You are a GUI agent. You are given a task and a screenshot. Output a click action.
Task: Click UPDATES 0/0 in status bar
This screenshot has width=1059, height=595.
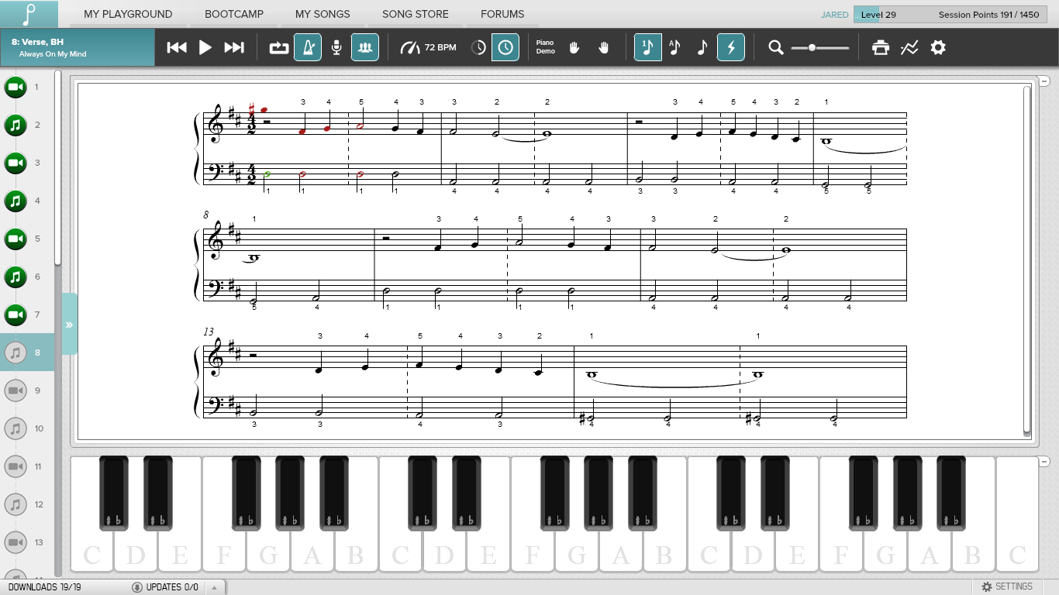coord(165,587)
